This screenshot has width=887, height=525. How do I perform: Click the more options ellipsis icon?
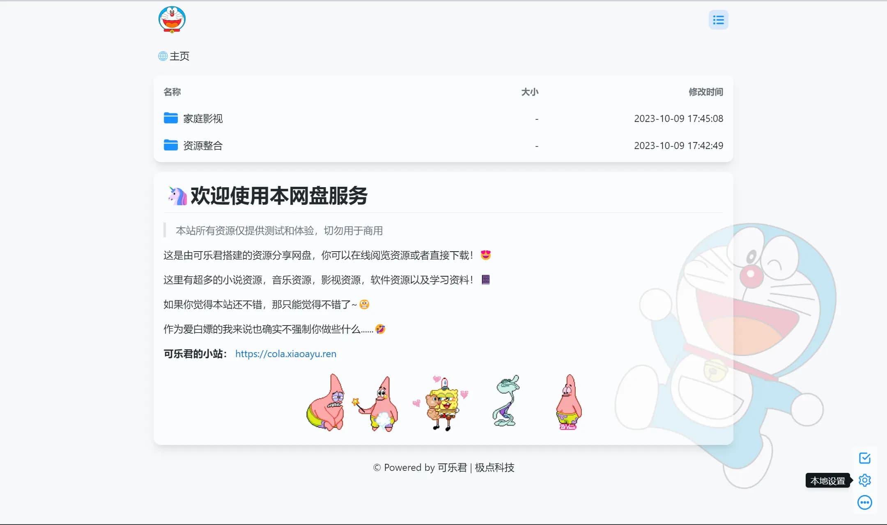tap(865, 502)
